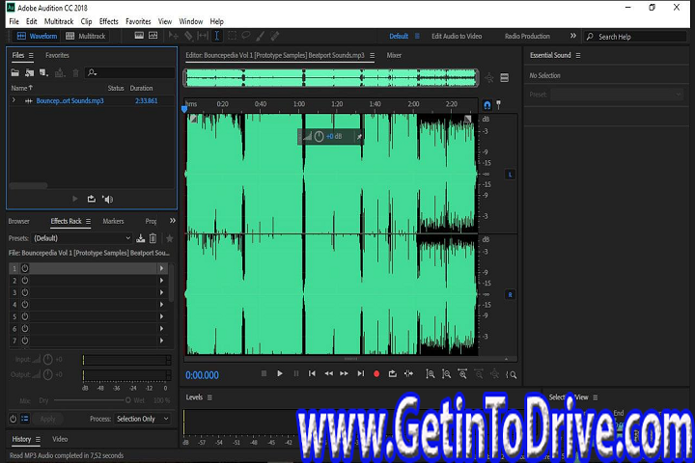Click Zoom Out Amplitude icon

click(446, 374)
